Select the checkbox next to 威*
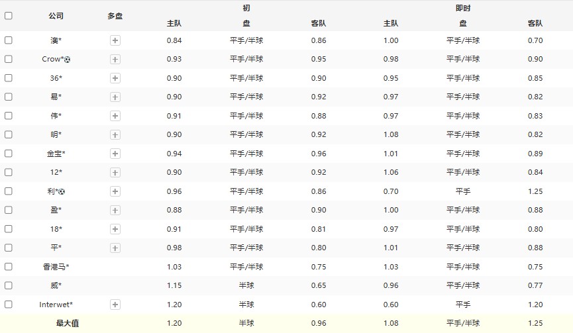 pos(9,285)
